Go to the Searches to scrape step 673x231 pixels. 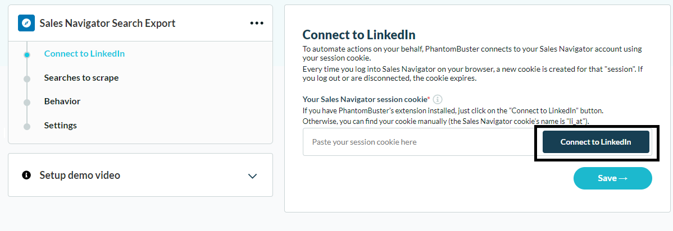pos(81,77)
